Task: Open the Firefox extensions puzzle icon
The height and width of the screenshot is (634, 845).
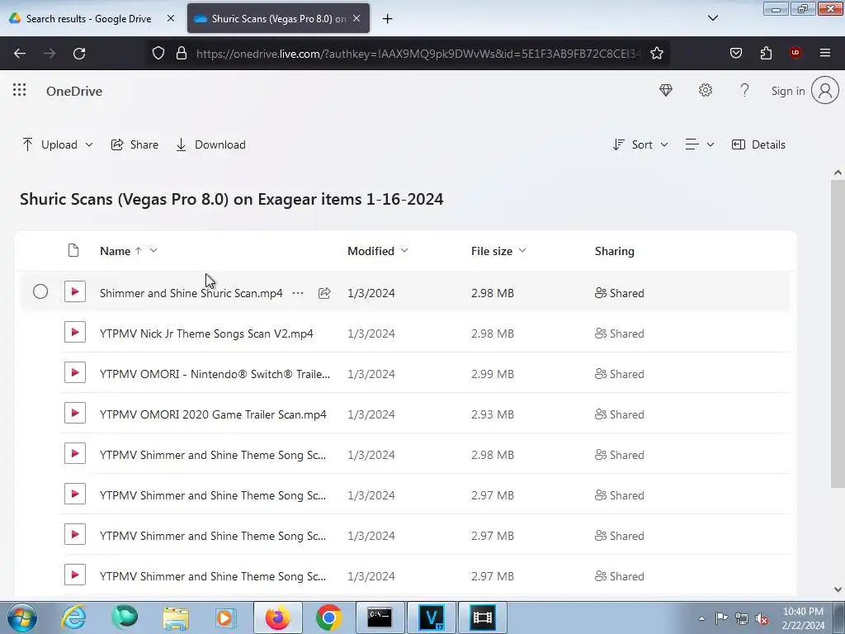Action: tap(766, 53)
